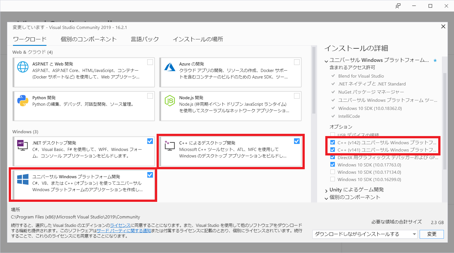The image size is (454, 253).
Task: Check Windows 10 SDK (10.0.17134.0)
Action: click(x=333, y=172)
